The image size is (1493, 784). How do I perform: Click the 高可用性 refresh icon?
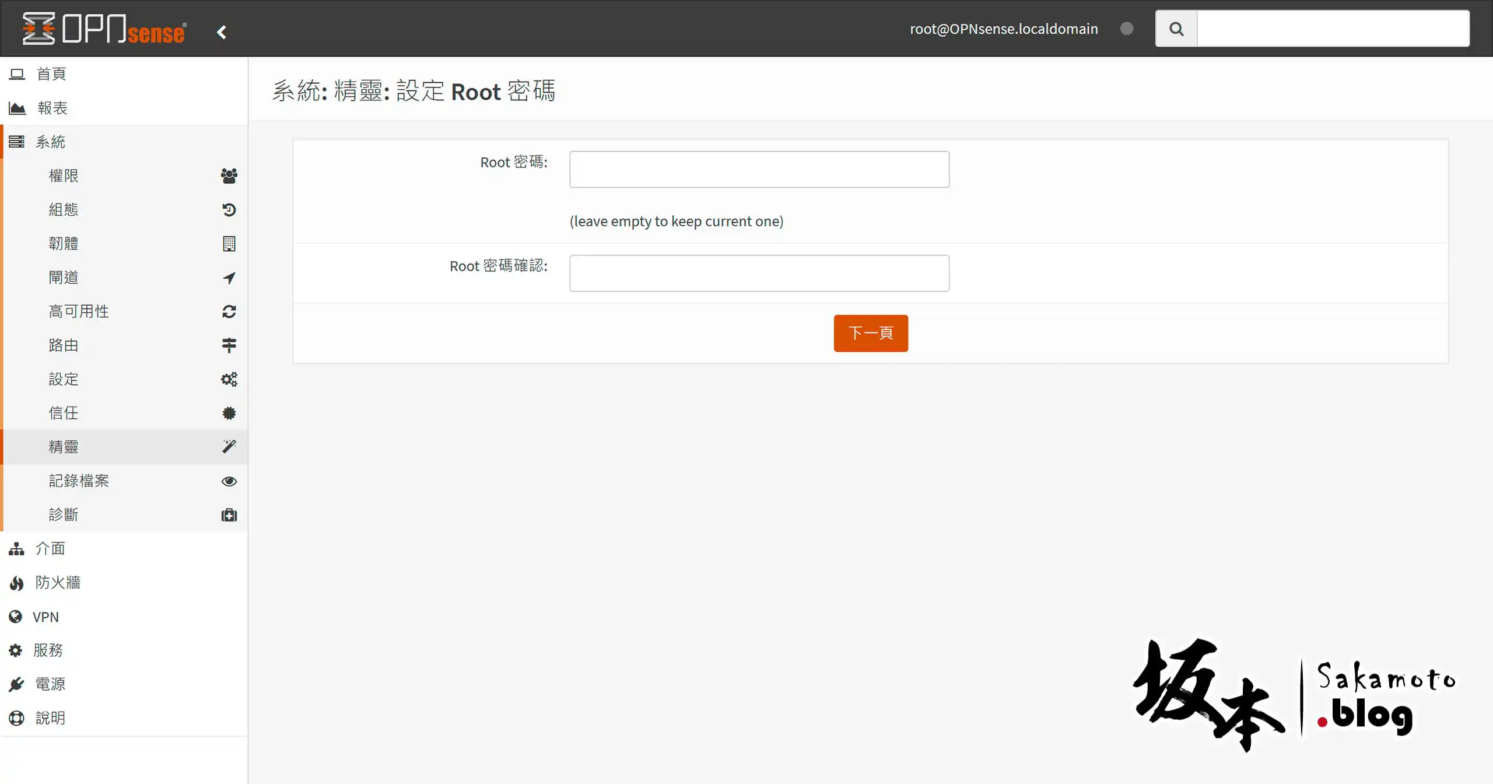point(229,311)
